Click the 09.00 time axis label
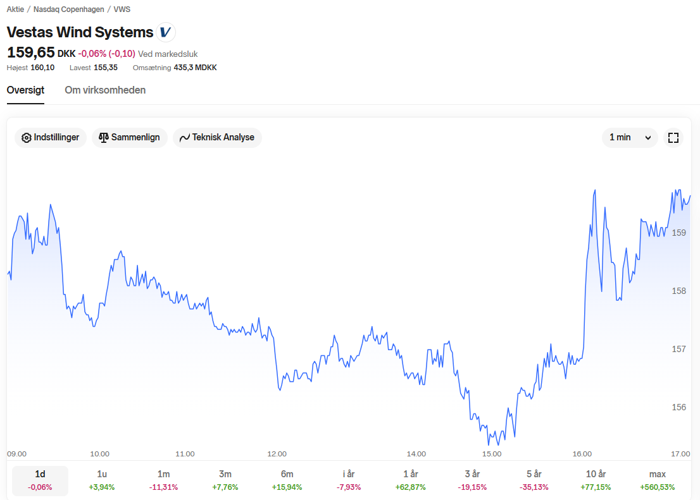 click(16, 454)
